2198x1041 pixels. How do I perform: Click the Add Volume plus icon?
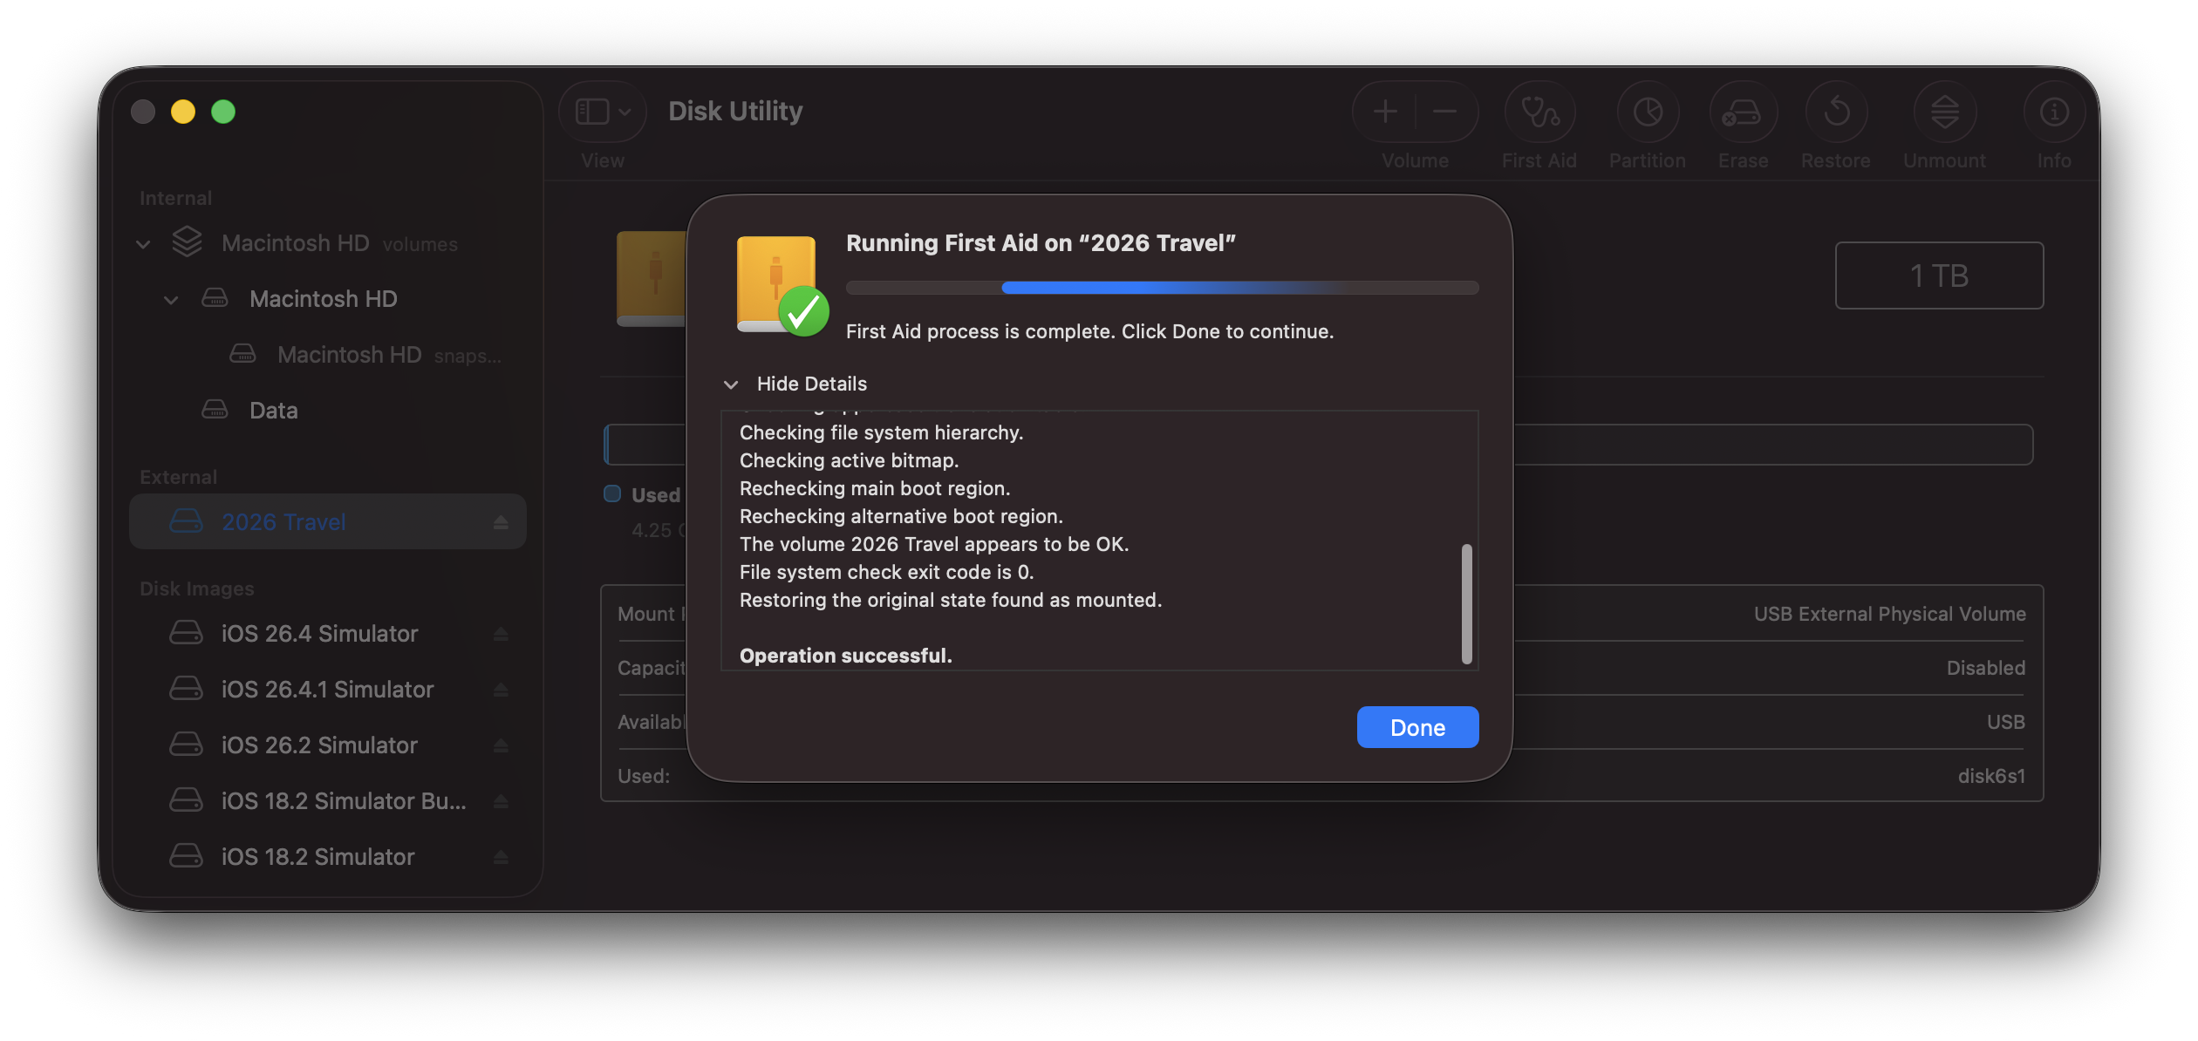pyautogui.click(x=1385, y=112)
